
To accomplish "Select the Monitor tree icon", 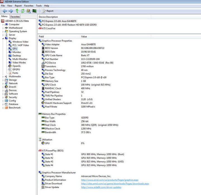I will pos(10,52).
